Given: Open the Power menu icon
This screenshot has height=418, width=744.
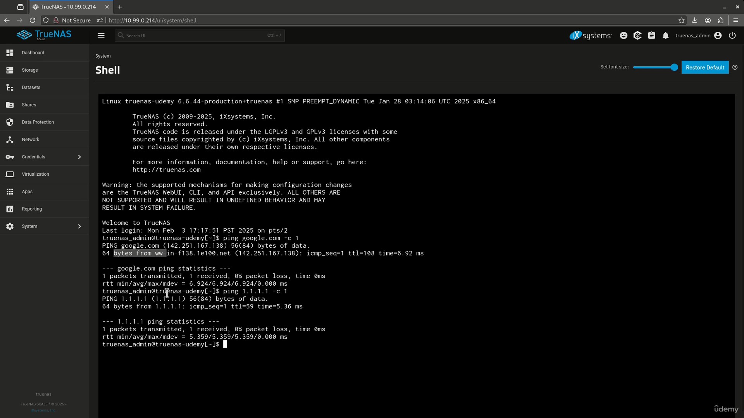Looking at the screenshot, I should point(732,35).
